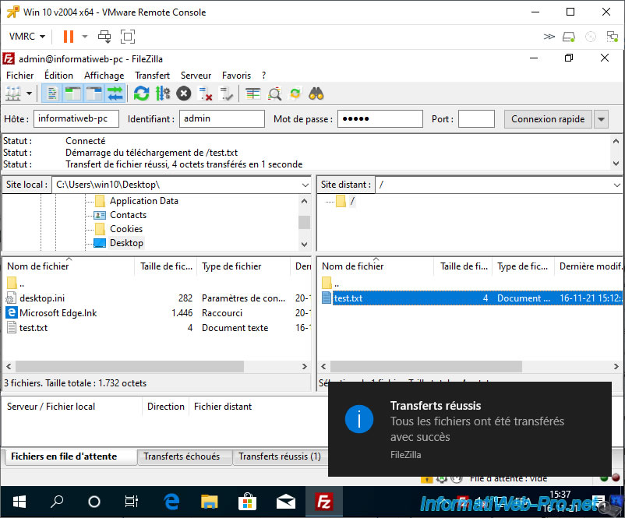Switch to the Transferts échoués tab
Viewport: 625px width, 518px height.
[182, 456]
